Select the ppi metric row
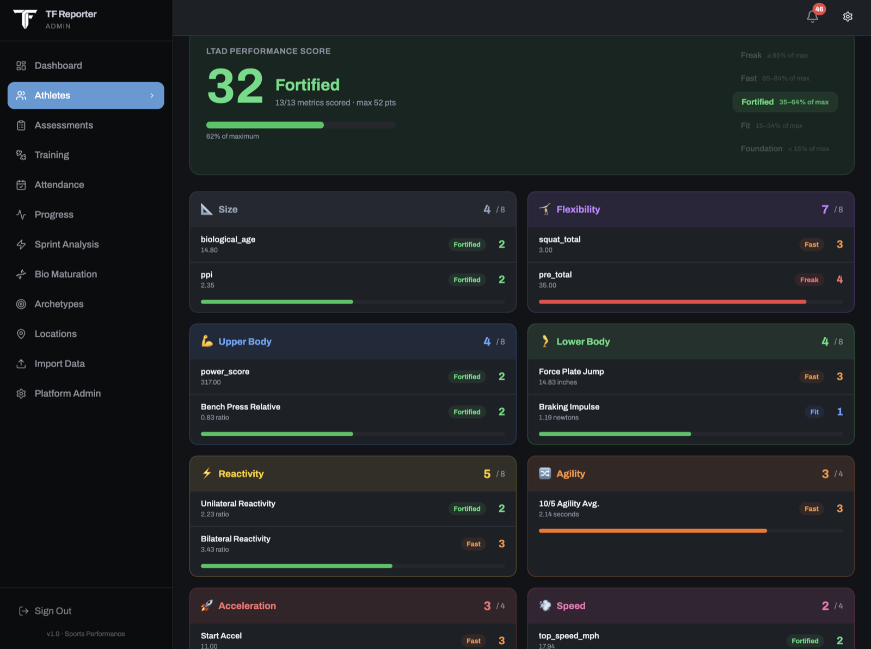The image size is (871, 649). (x=353, y=280)
